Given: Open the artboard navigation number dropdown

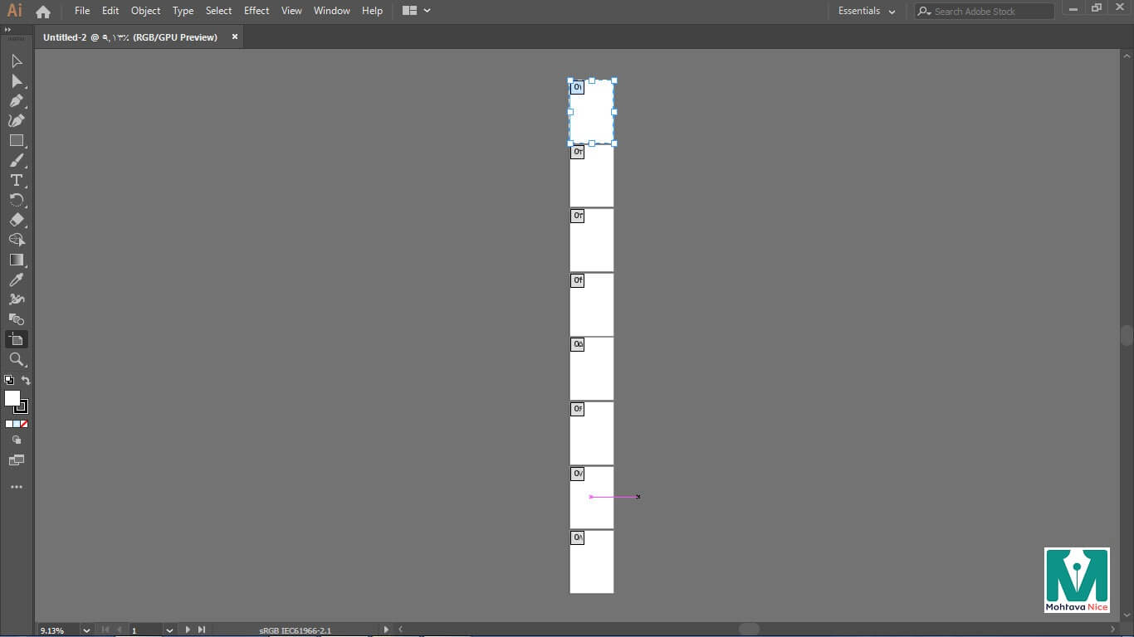Looking at the screenshot, I should (169, 630).
